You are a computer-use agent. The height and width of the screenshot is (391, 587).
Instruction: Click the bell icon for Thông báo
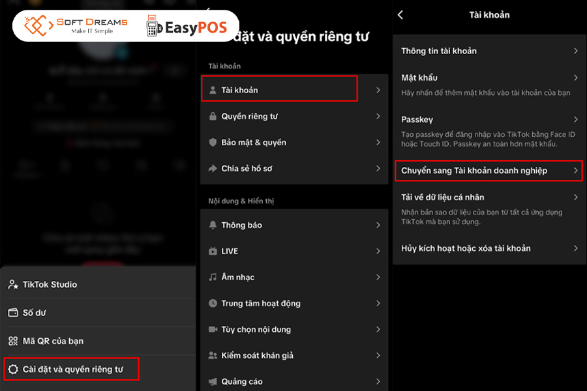click(213, 225)
